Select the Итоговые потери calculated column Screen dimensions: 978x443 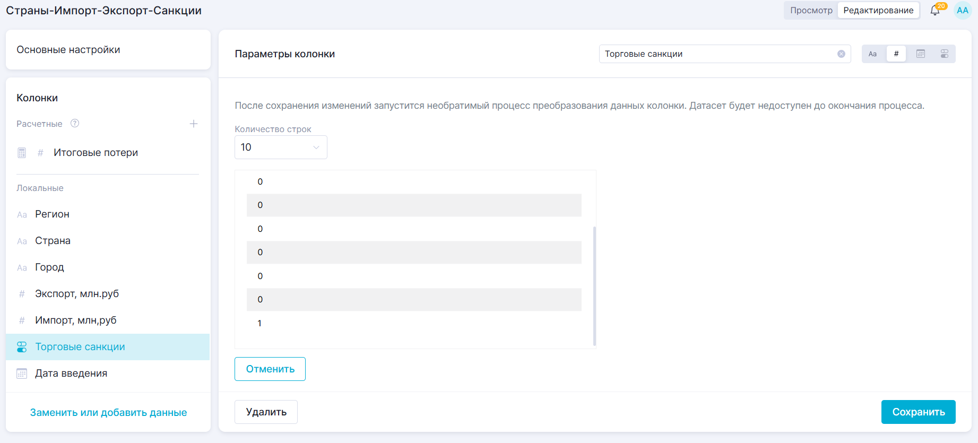[96, 153]
